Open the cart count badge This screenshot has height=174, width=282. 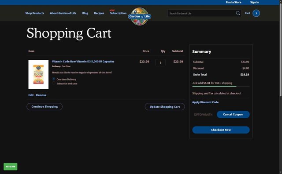click(x=256, y=13)
